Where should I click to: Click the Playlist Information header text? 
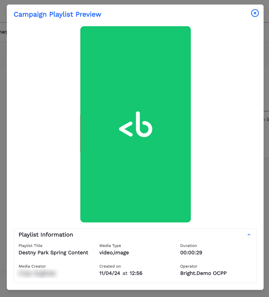click(46, 235)
